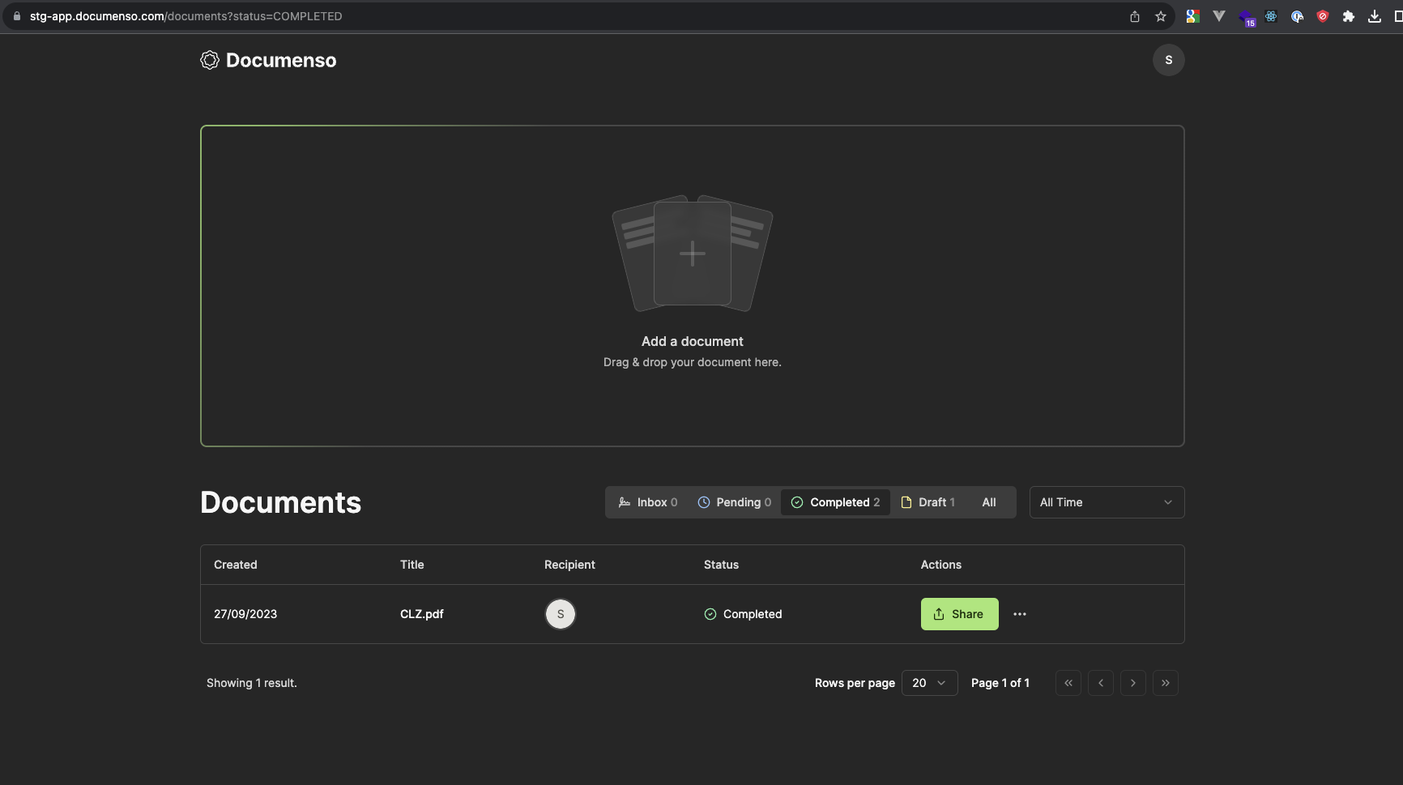Click the Add a document upload area
The height and width of the screenshot is (785, 1403).
(693, 285)
